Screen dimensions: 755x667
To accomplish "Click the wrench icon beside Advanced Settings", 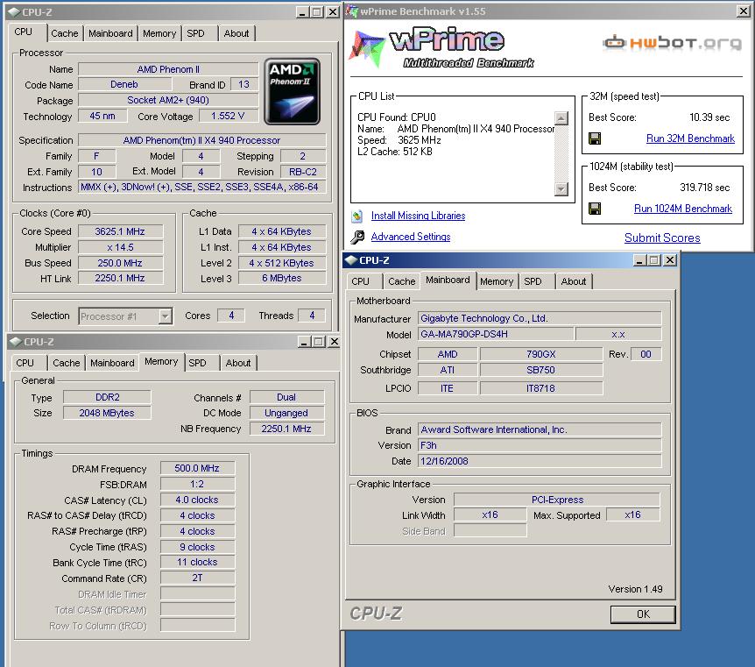I will 357,237.
